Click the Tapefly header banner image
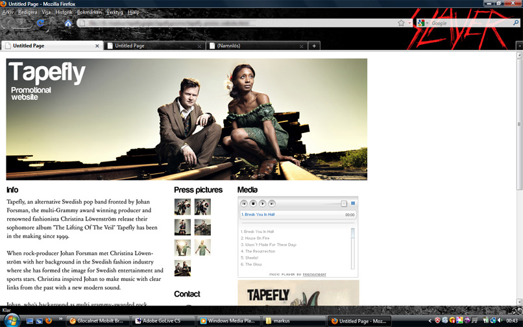 pyautogui.click(x=186, y=119)
